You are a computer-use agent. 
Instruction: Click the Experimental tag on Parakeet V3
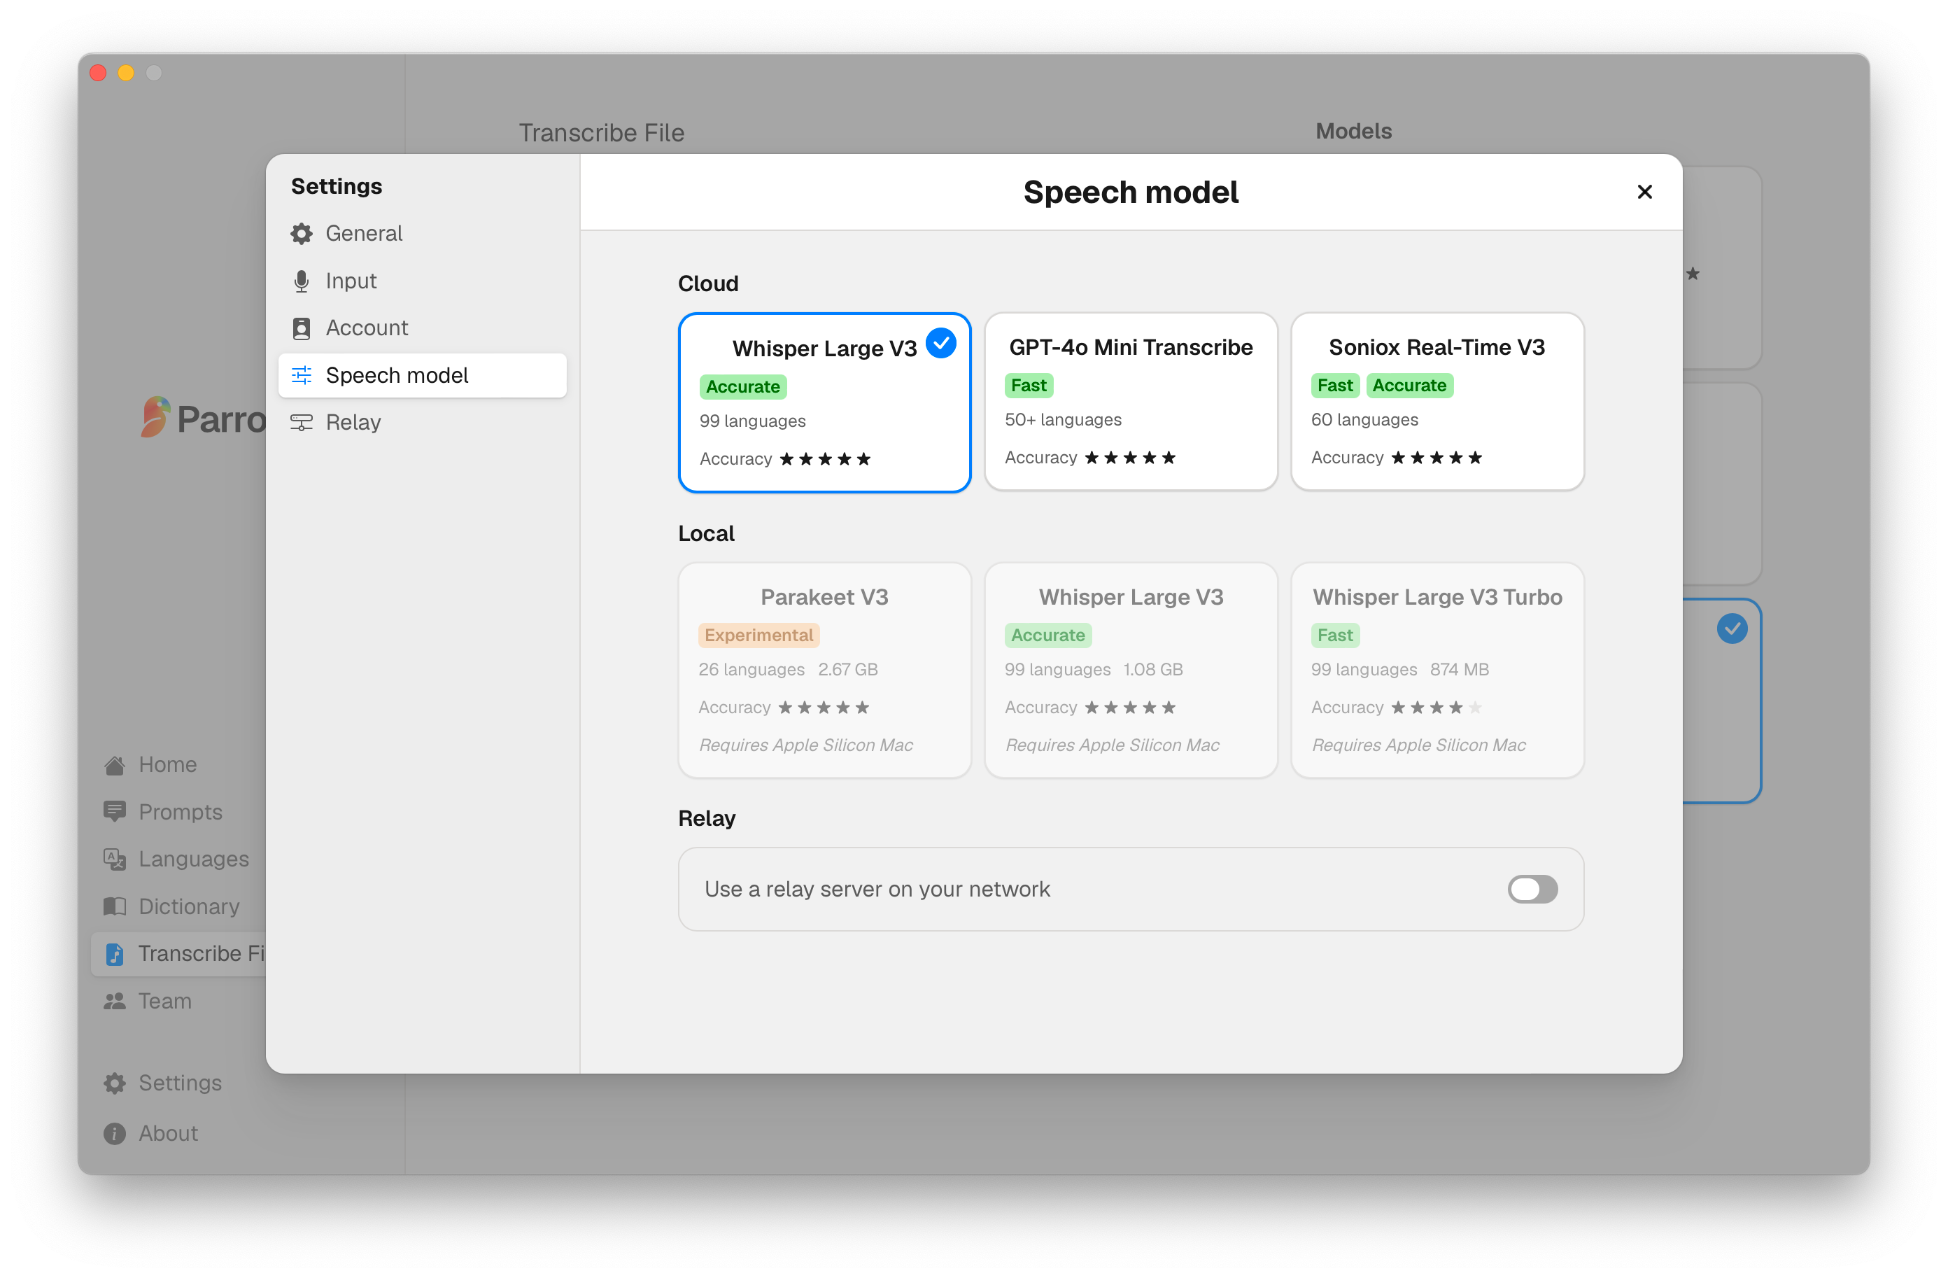click(758, 636)
